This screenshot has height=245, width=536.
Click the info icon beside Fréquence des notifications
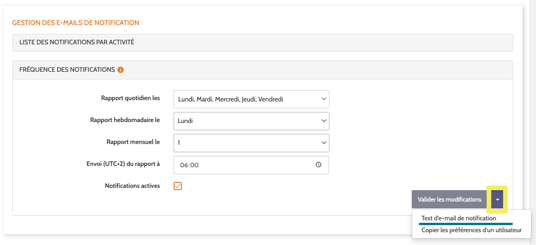(120, 70)
